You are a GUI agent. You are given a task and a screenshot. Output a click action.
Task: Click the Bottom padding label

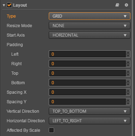(18, 83)
